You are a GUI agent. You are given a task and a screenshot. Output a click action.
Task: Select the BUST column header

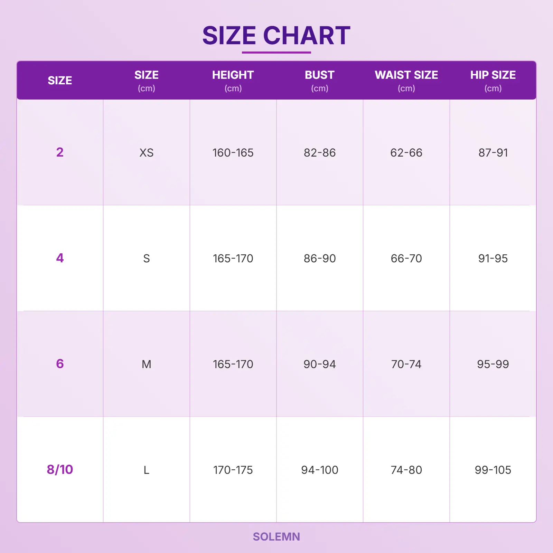click(319, 80)
